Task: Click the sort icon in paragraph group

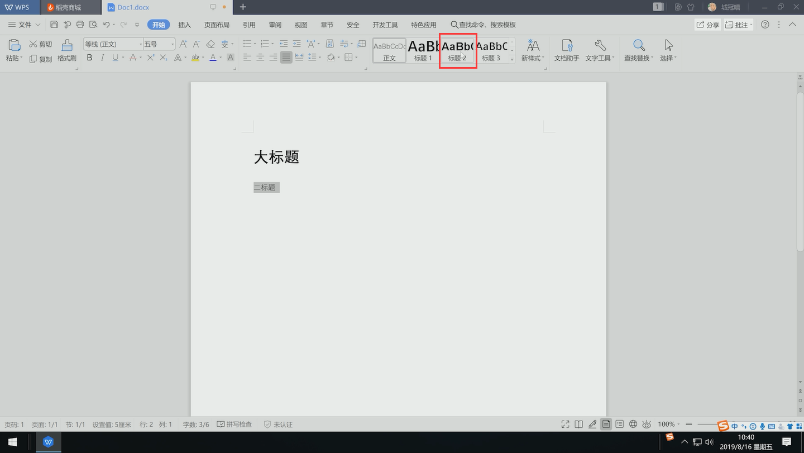Action: click(x=329, y=44)
